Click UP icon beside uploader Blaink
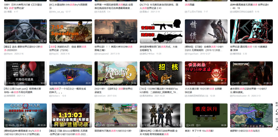The height and width of the screenshot is (137, 278). click(x=5, y=54)
